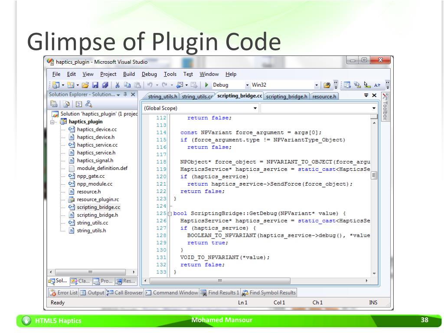The image size is (444, 333).
Task: Click the Navigate Backward icon
Action: pos(180,85)
